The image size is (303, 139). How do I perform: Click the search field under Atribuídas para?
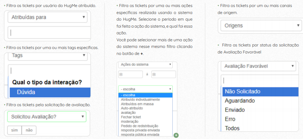click(x=49, y=33)
